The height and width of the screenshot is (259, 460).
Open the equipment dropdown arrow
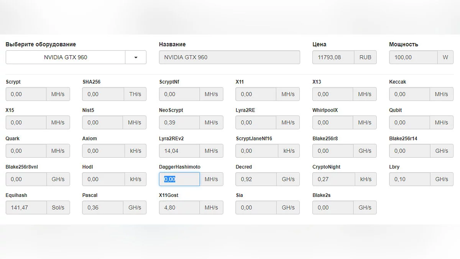click(136, 57)
